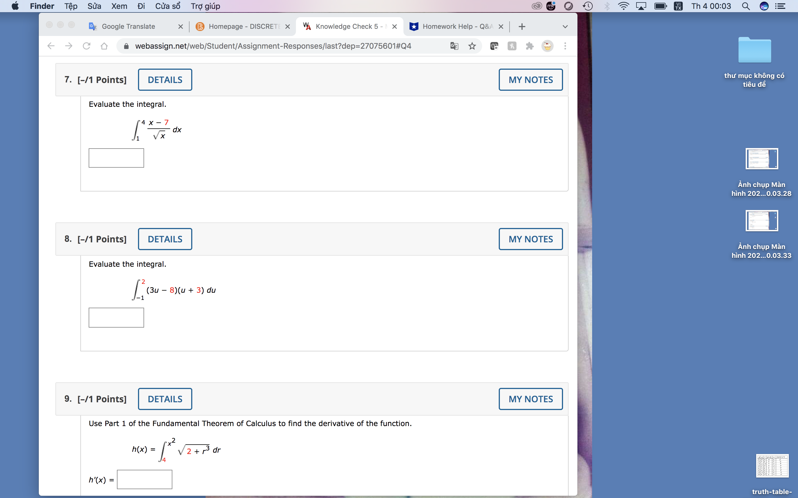The image size is (798, 498).
Task: Open MY NOTES for question 9
Action: pos(530,398)
